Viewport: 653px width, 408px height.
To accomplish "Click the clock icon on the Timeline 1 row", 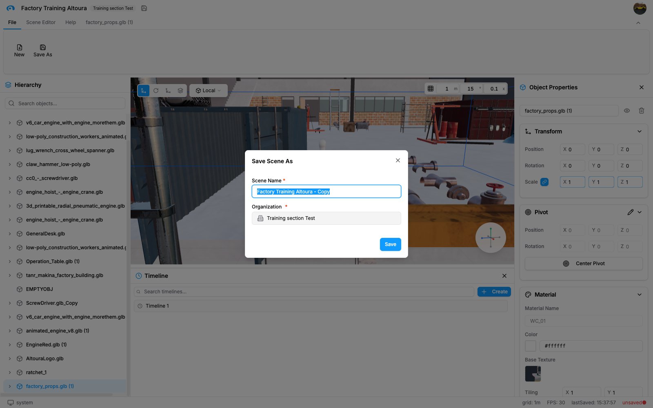I will [x=140, y=306].
